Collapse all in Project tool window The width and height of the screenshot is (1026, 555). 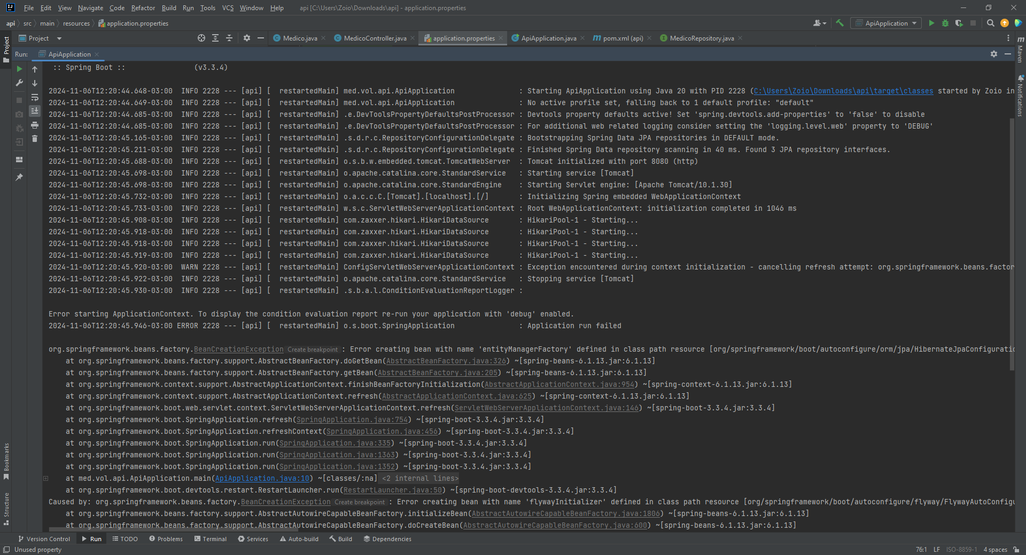point(229,38)
